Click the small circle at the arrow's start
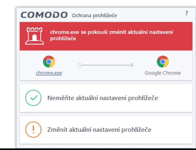This screenshot has height=150, width=196. 80,65
